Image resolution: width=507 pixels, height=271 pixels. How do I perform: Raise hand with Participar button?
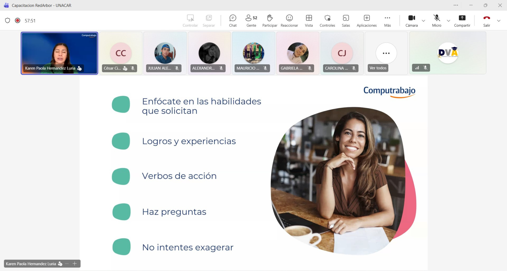coord(269,21)
